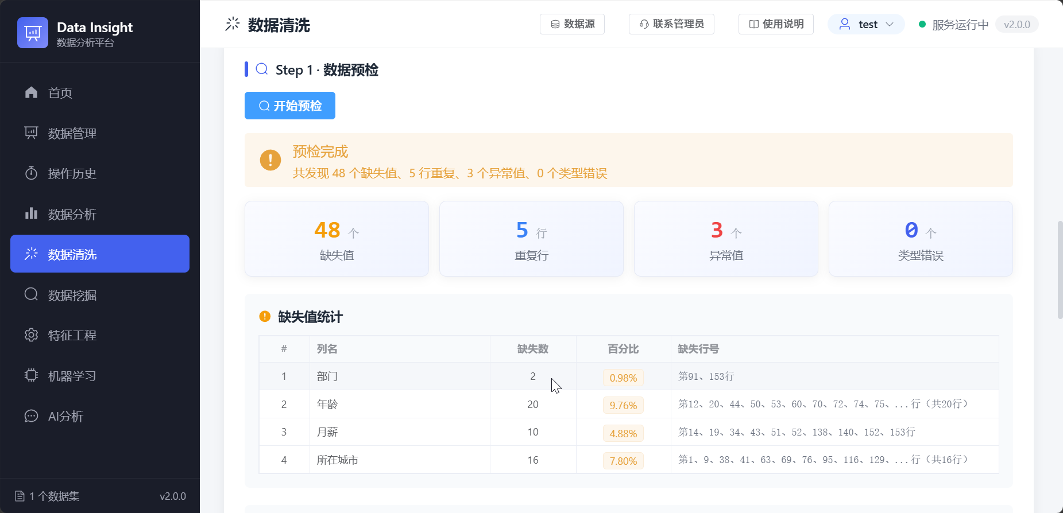
Task: Click the 9.76% percentage tag
Action: 623,405
